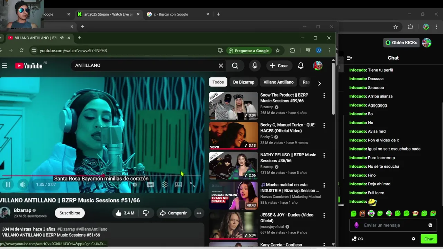Open the Snow Tha Product video thumbnail
The height and width of the screenshot is (249, 443).
coord(234,106)
